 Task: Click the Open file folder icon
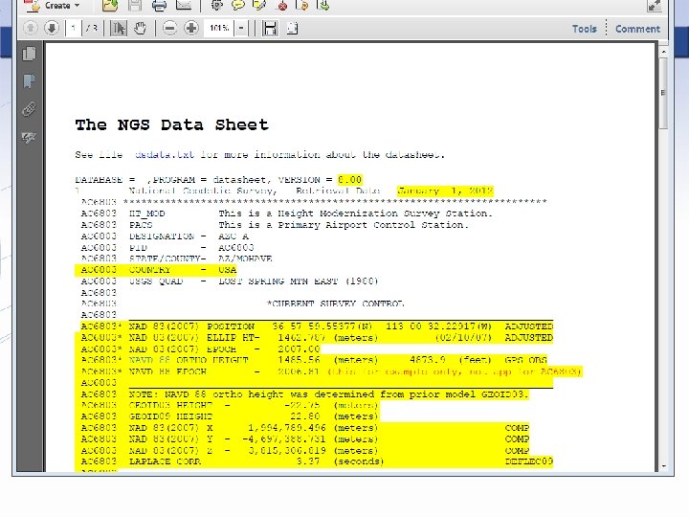(110, 6)
